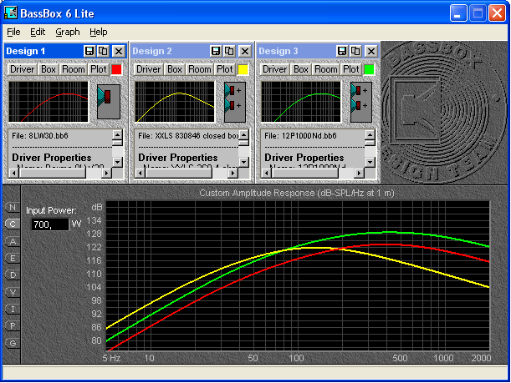This screenshot has width=511, height=383.
Task: Select the G graph side tab
Action: pos(13,343)
